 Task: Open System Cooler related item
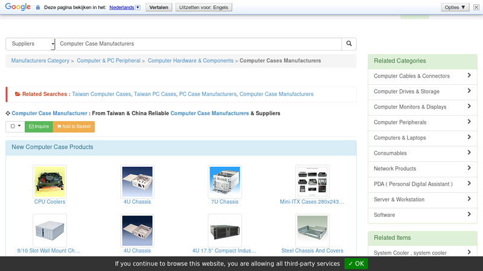(422, 252)
